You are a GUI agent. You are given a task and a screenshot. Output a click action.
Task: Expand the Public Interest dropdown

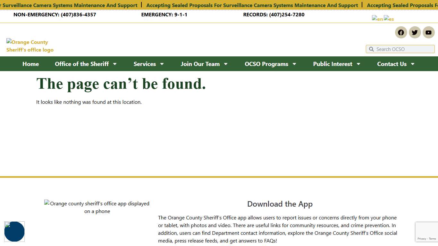pos(336,64)
